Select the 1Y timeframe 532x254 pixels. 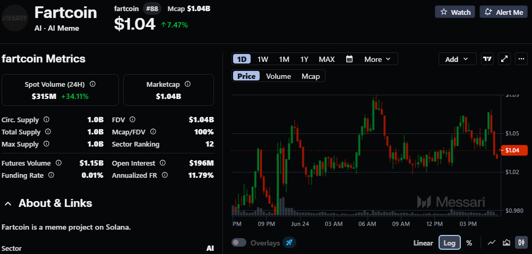pos(304,59)
